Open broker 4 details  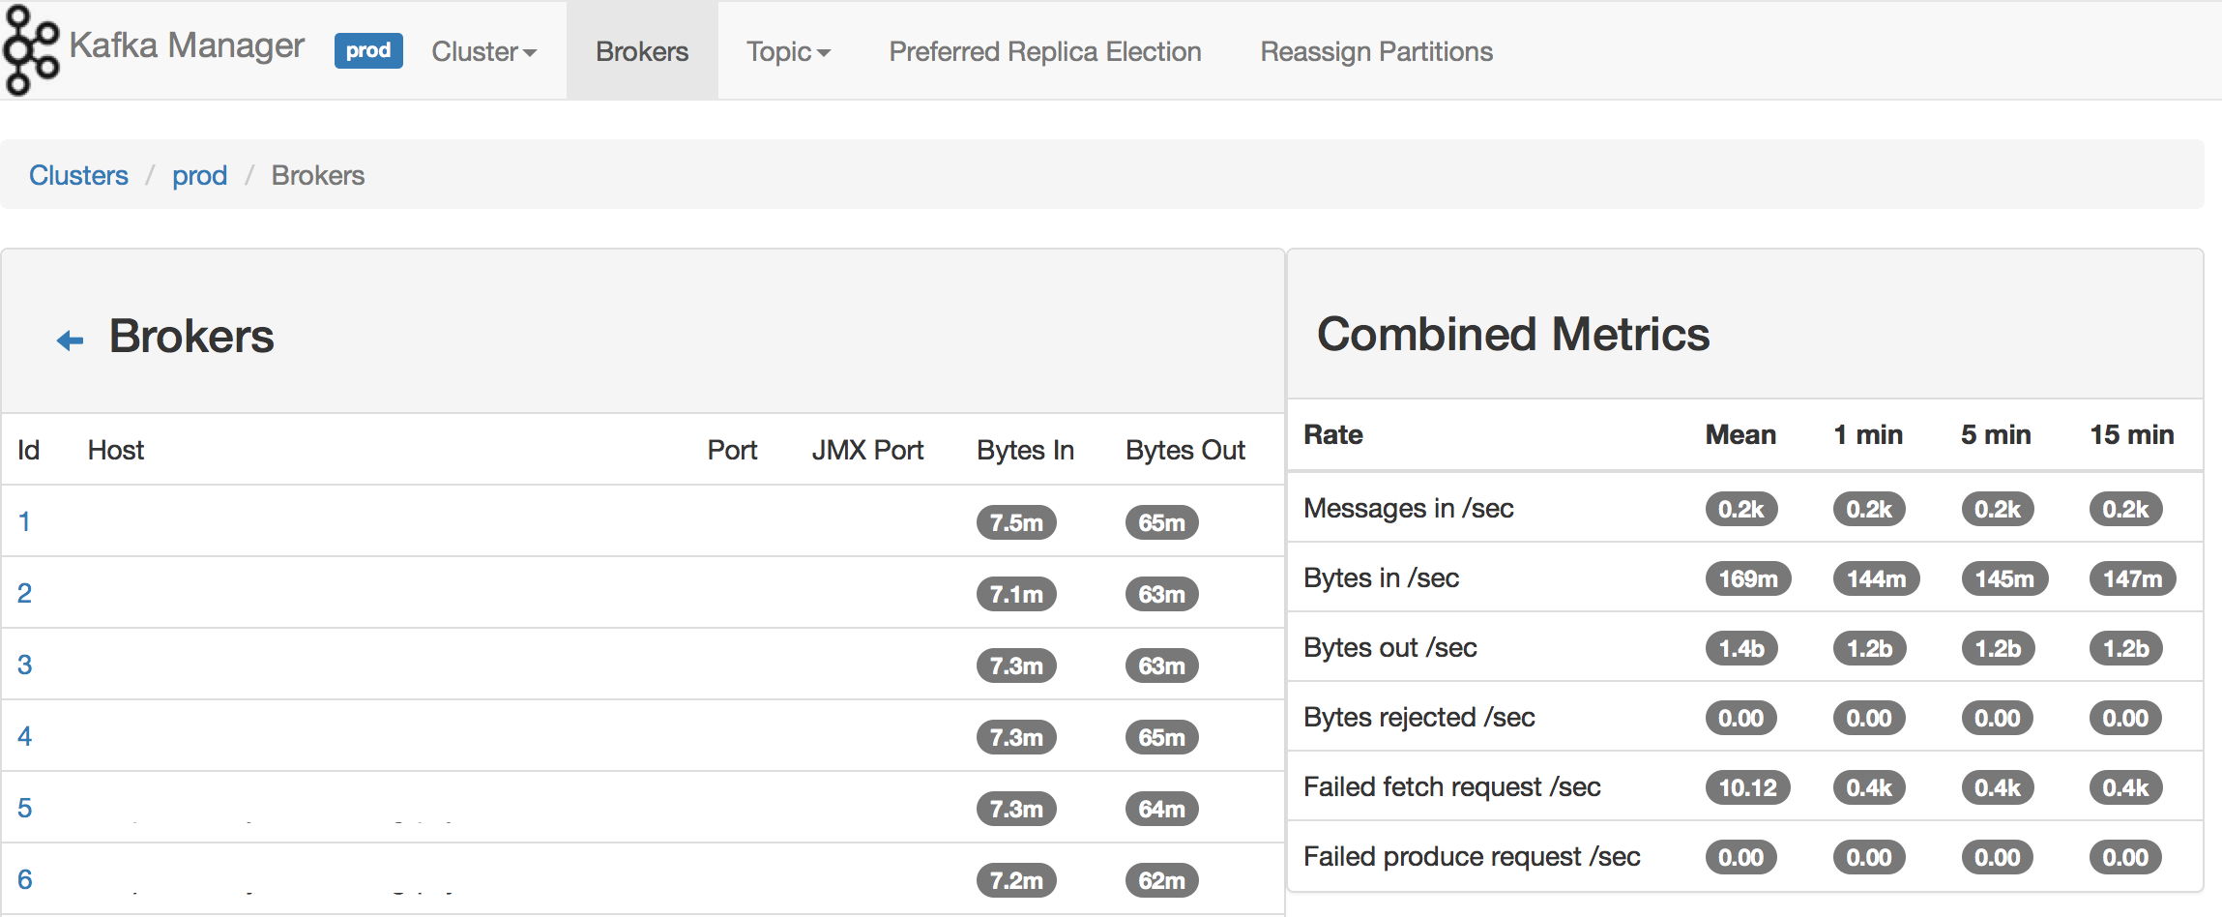point(24,736)
